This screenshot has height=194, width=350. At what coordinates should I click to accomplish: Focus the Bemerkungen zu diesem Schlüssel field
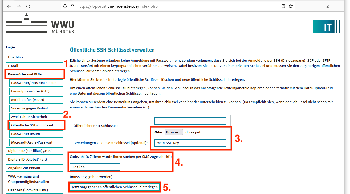coord(190,143)
